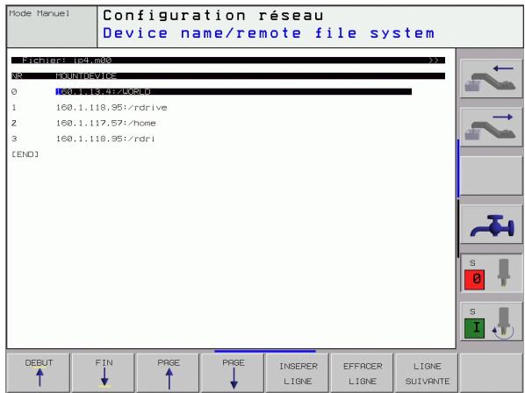The width and height of the screenshot is (525, 393).
Task: Click the PAGE up soft key
Action: point(168,373)
